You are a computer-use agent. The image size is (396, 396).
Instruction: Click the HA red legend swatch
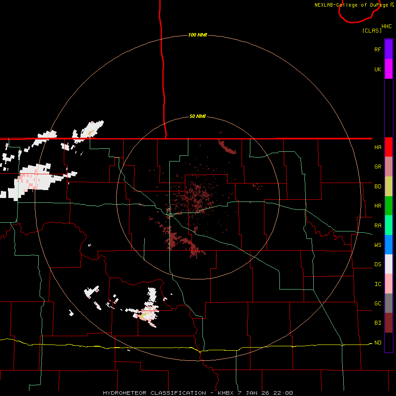point(389,147)
